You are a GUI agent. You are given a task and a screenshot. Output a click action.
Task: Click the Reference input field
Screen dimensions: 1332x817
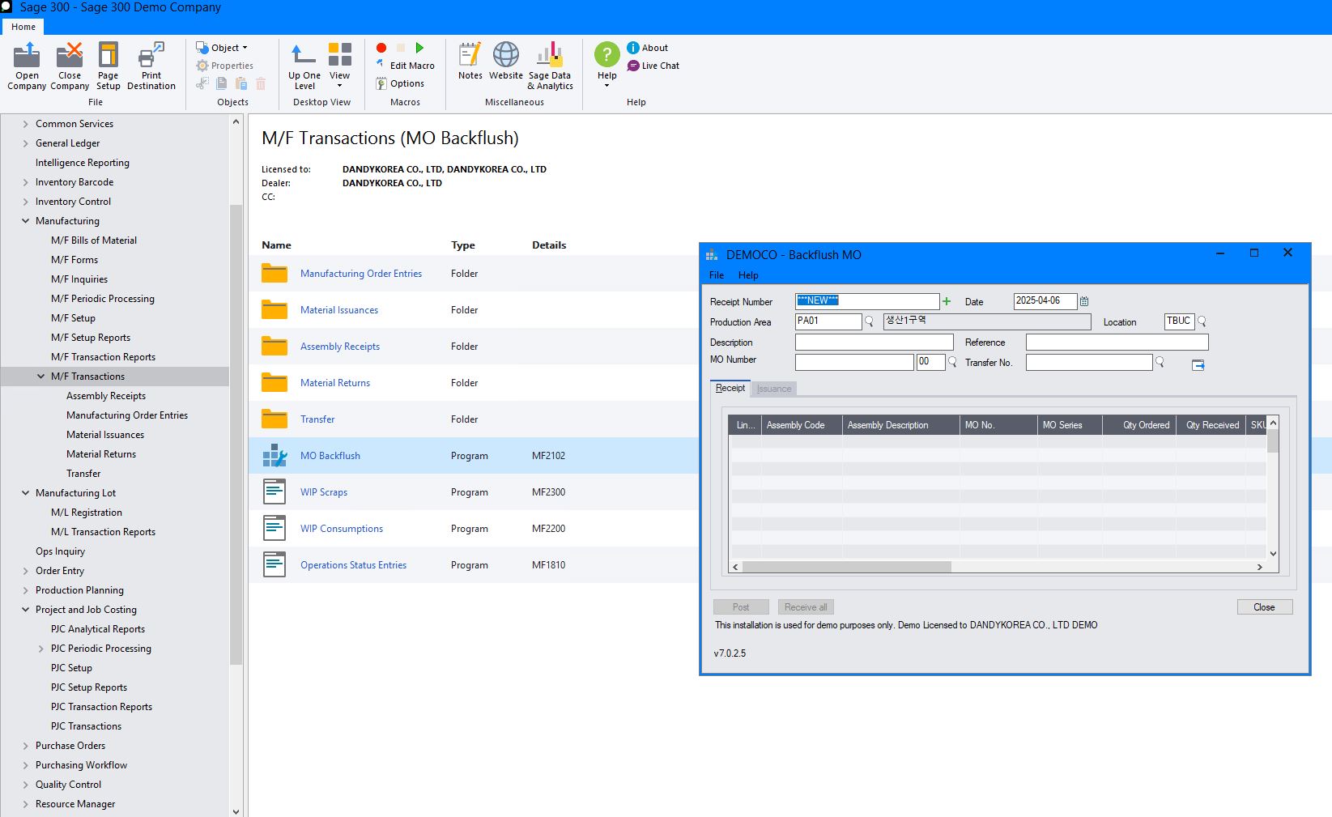(1117, 343)
